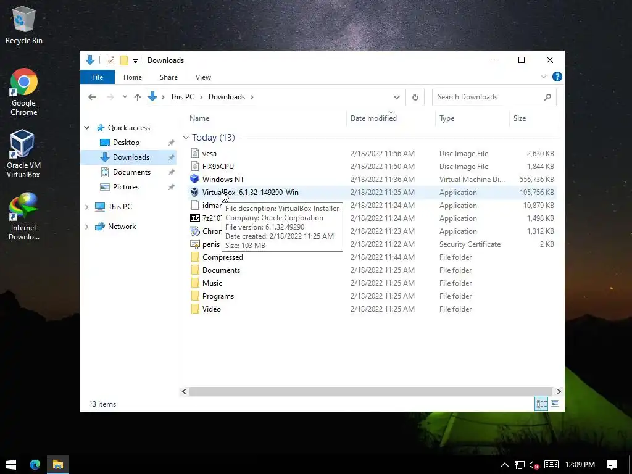632x474 pixels.
Task: Click the scrollbar left arrow
Action: tap(184, 391)
